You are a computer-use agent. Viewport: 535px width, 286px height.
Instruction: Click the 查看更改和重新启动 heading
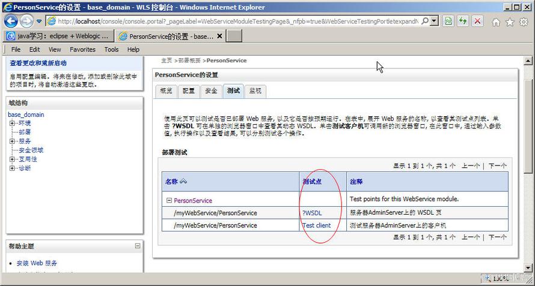(38, 63)
